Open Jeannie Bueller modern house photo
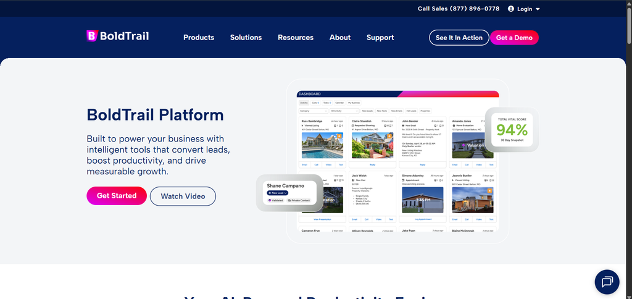The height and width of the screenshot is (299, 632). pos(473,200)
